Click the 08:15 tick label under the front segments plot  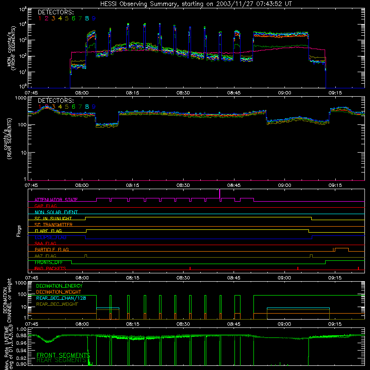tap(132, 93)
